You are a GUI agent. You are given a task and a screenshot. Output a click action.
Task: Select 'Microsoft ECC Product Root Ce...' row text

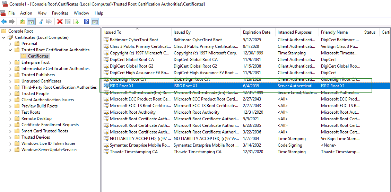(140, 99)
